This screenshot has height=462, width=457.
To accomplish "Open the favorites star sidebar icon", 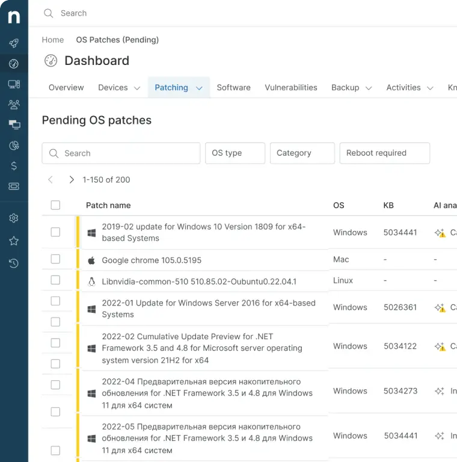I will [x=14, y=241].
